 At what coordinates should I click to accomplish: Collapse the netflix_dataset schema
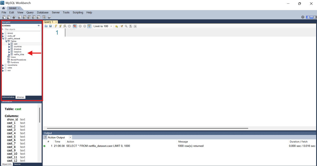pyautogui.click(x=3, y=39)
